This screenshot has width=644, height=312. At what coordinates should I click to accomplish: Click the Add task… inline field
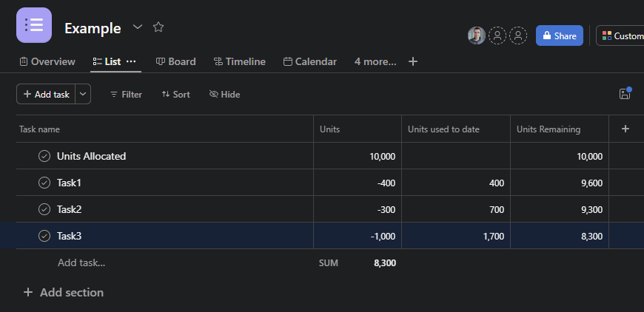click(81, 262)
